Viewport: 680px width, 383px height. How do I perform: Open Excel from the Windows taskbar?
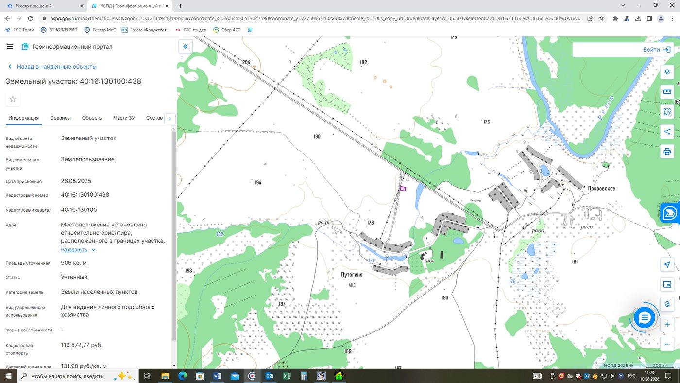tap(287, 376)
